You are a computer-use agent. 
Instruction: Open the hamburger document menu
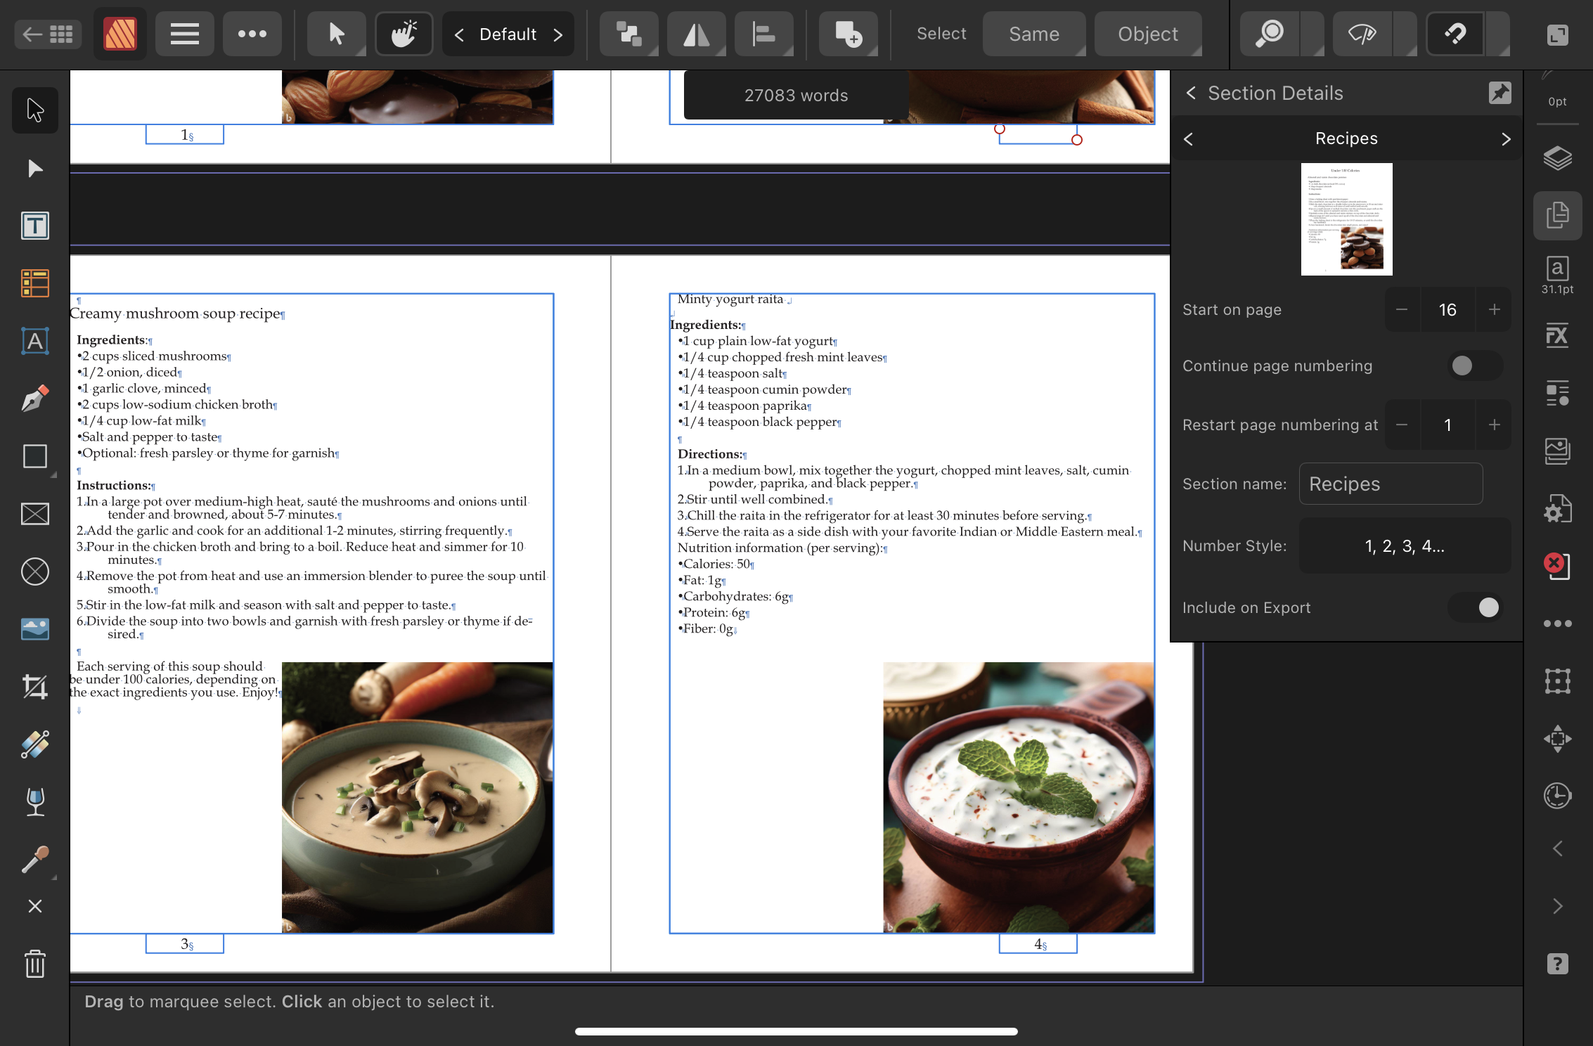tap(184, 34)
